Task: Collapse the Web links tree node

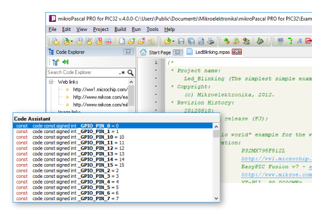Action: tap(51, 81)
